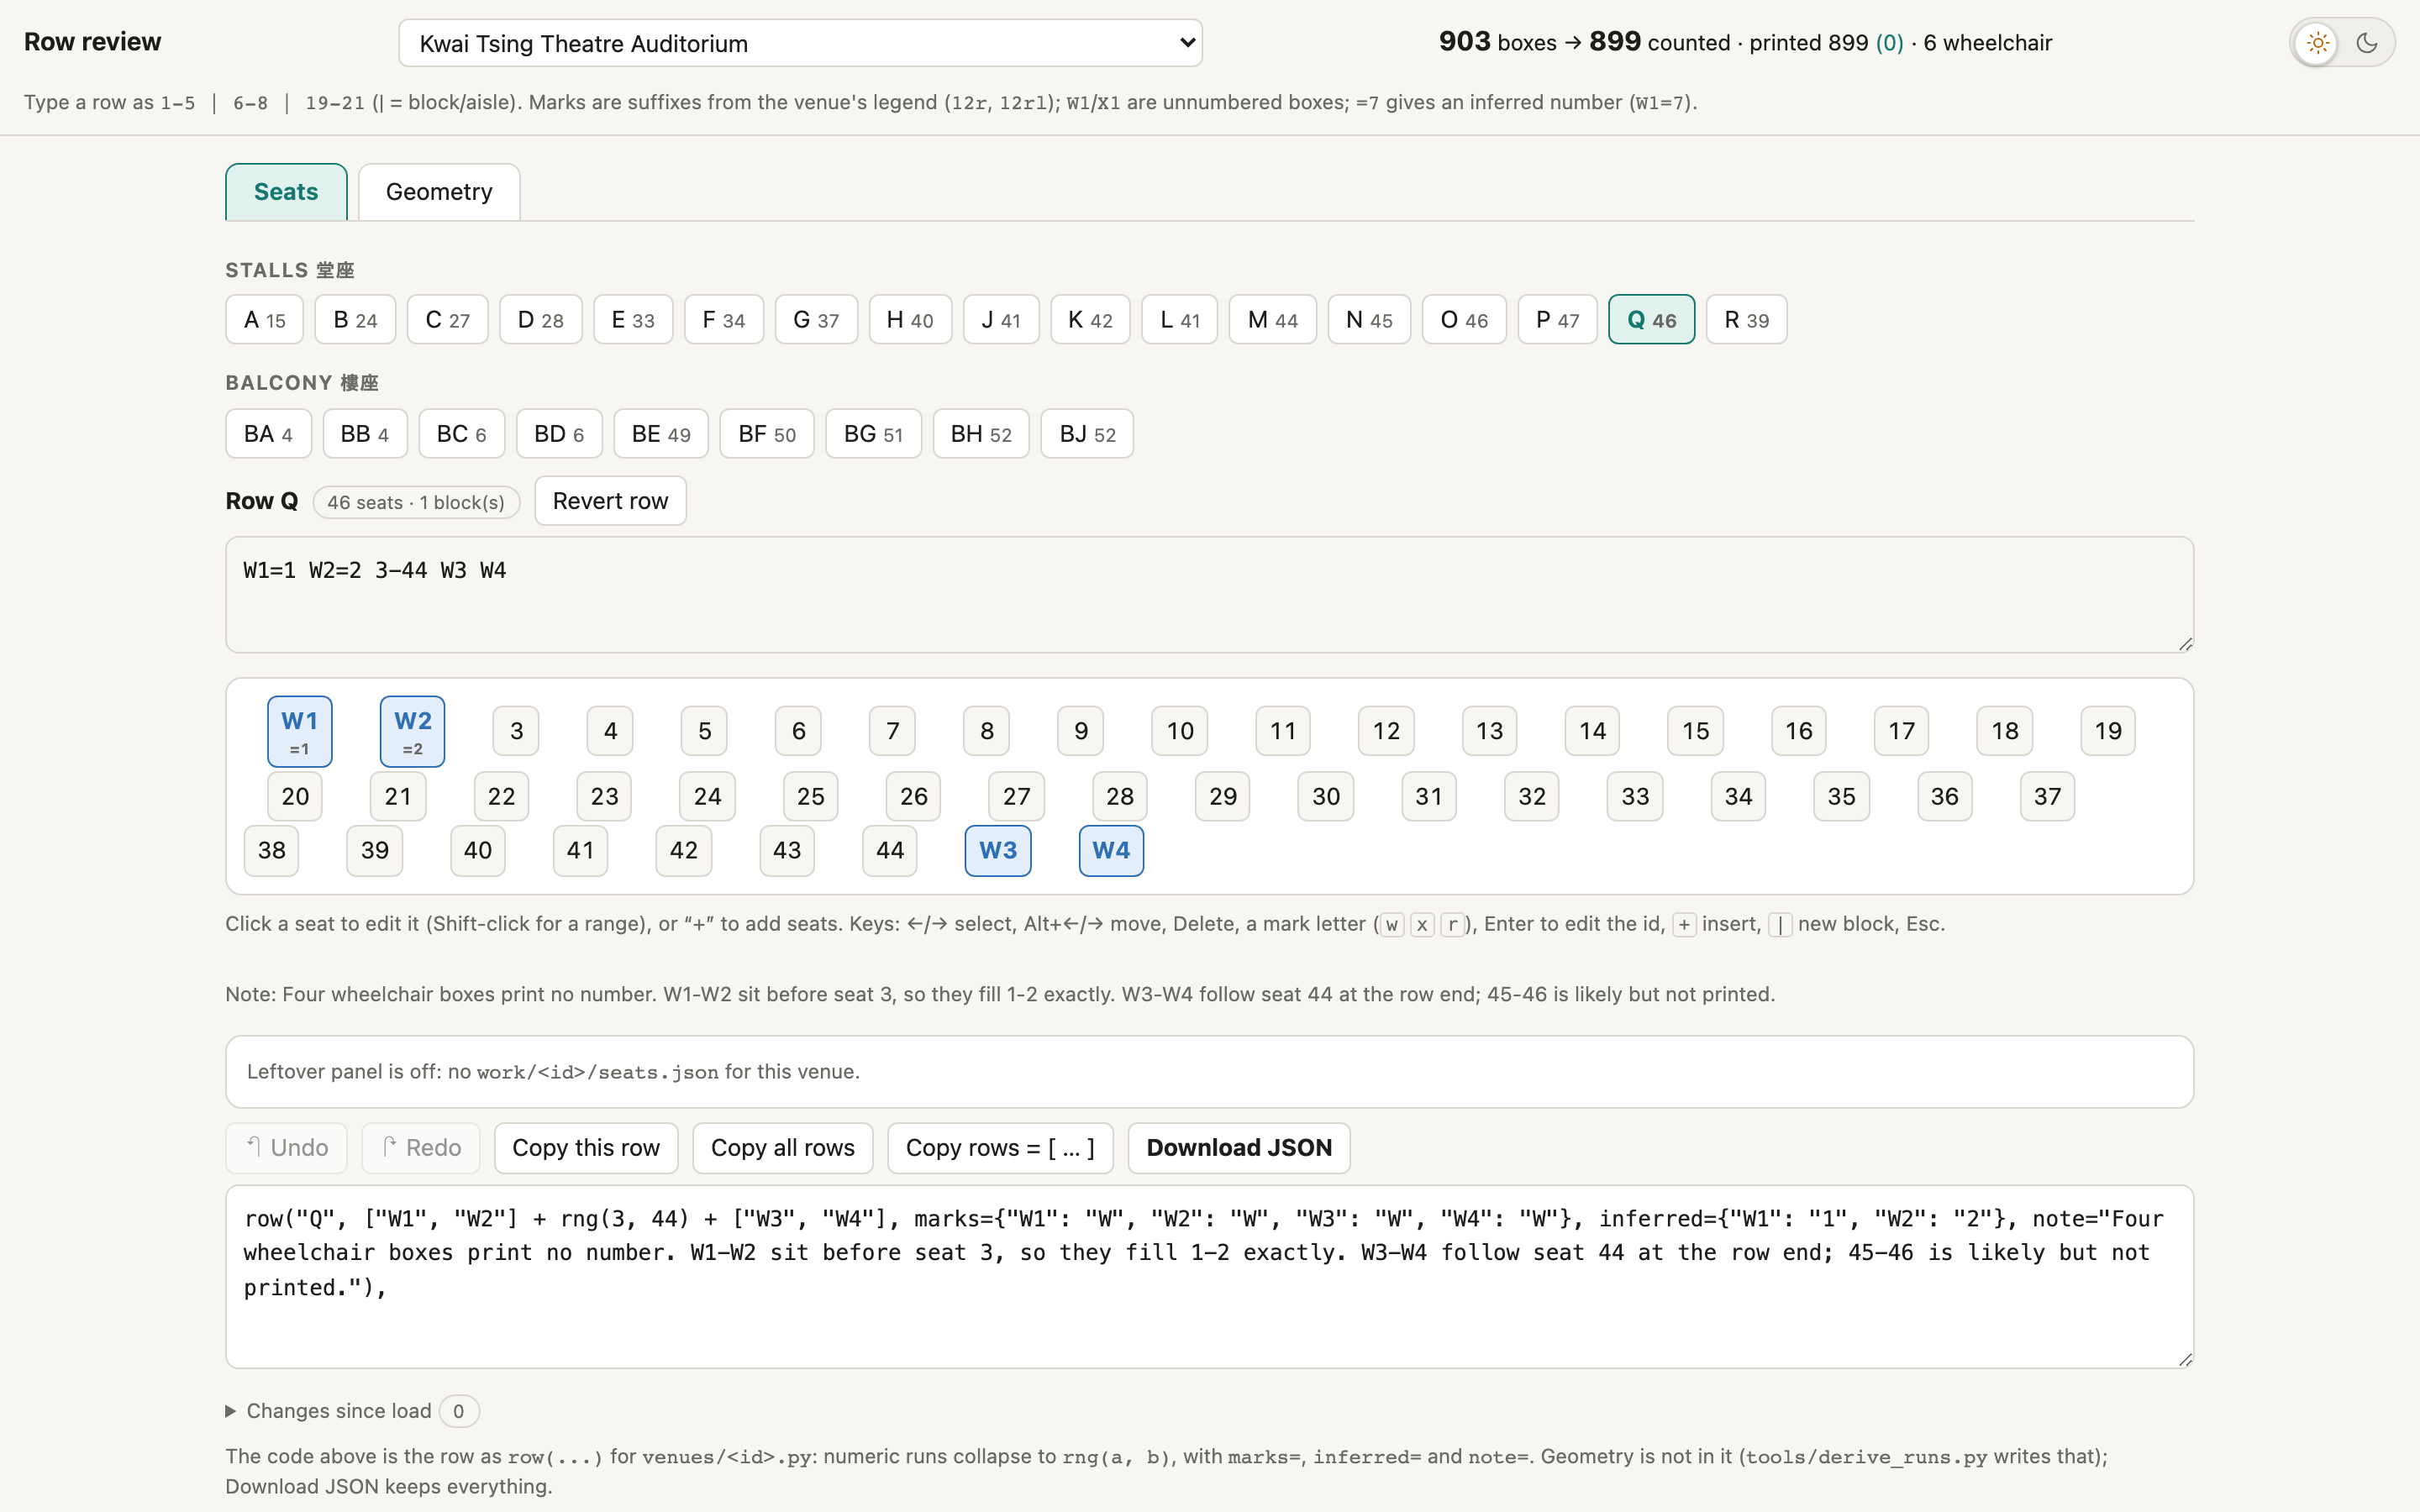Select stalls row R 39

tap(1746, 320)
